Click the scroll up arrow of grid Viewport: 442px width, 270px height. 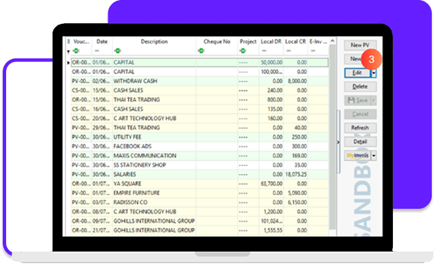tap(332, 41)
